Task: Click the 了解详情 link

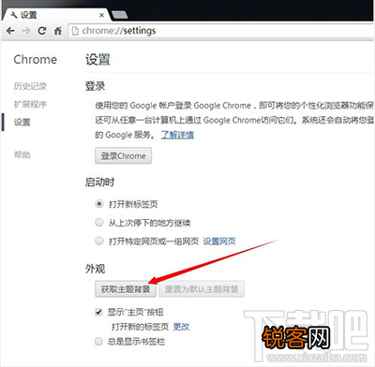Action: 177,135
